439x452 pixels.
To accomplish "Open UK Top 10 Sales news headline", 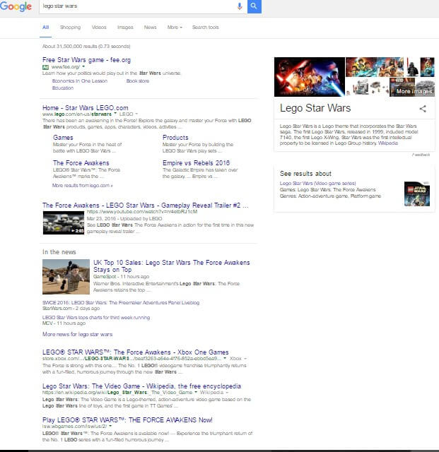I will [172, 266].
